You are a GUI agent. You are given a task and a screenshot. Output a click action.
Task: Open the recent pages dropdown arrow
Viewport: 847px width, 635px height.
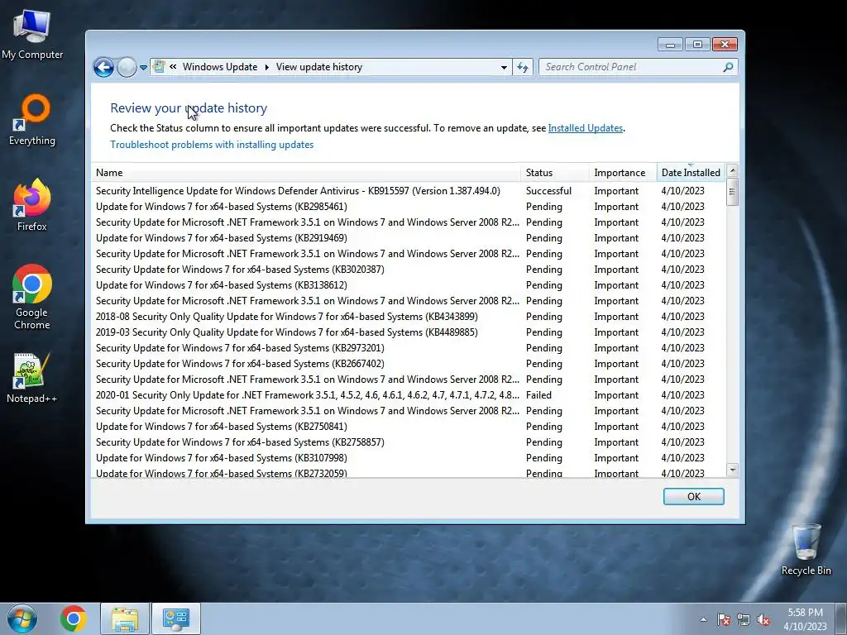tap(143, 68)
